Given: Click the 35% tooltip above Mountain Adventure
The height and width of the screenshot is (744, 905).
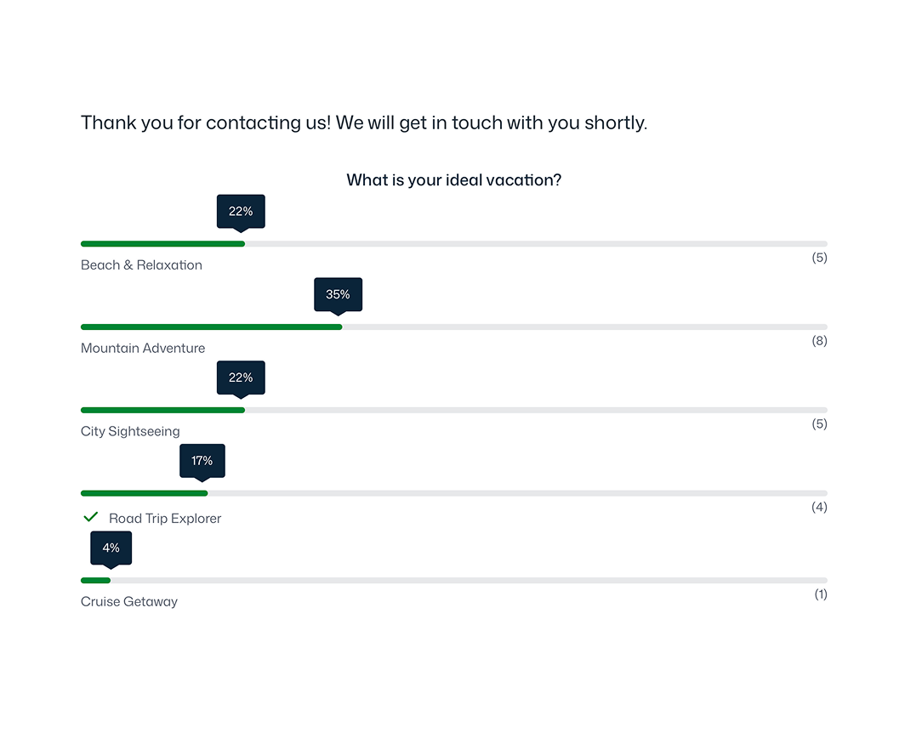Looking at the screenshot, I should click(x=338, y=294).
